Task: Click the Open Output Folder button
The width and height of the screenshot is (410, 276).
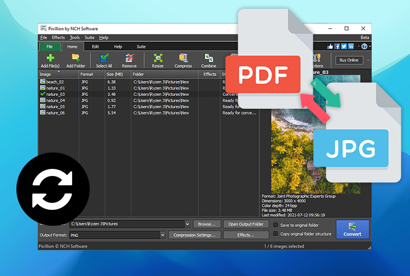Action: click(246, 224)
